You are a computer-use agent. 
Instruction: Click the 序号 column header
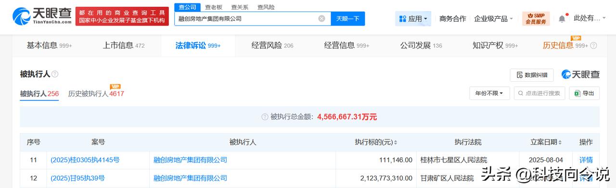coord(34,142)
